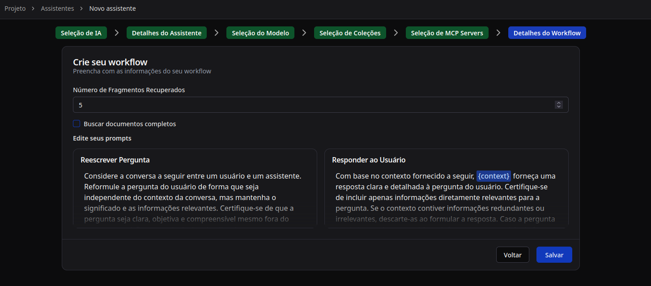Open the "Detalhes do Assistente" step
The height and width of the screenshot is (286, 651).
click(x=166, y=32)
